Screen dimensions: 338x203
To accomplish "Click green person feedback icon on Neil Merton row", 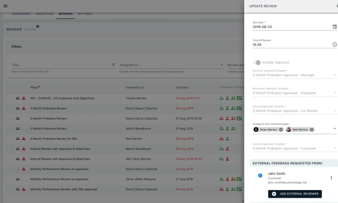I will pyautogui.click(x=227, y=139).
